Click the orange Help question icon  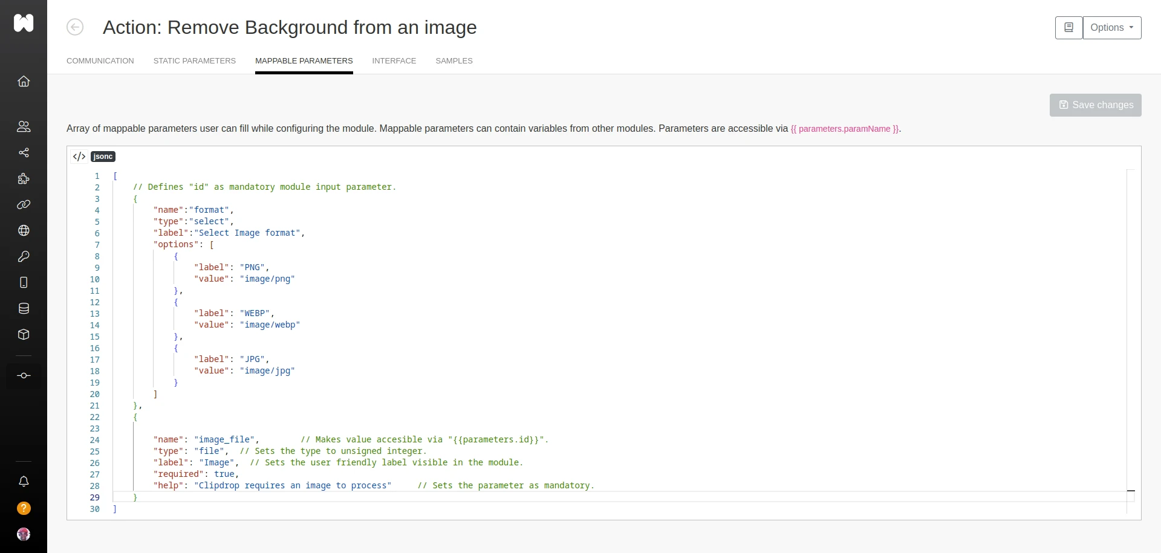(24, 508)
